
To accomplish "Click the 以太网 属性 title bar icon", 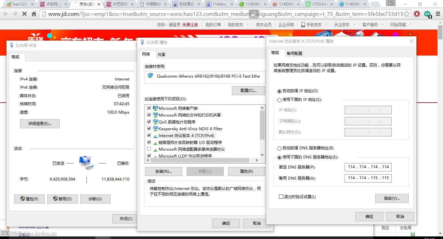I will 142,42.
